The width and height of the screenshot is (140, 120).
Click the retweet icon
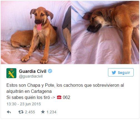click(x=21, y=112)
